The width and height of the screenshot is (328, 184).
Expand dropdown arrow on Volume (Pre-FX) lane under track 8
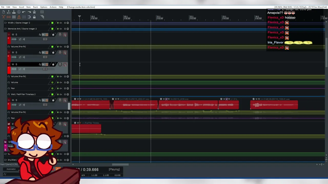pos(68,112)
